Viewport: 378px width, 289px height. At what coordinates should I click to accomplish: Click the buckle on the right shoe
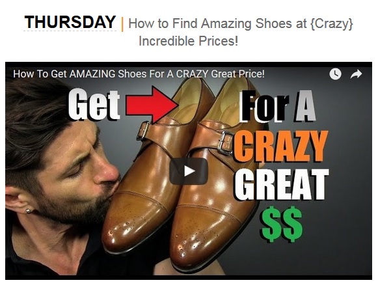pyautogui.click(x=226, y=143)
